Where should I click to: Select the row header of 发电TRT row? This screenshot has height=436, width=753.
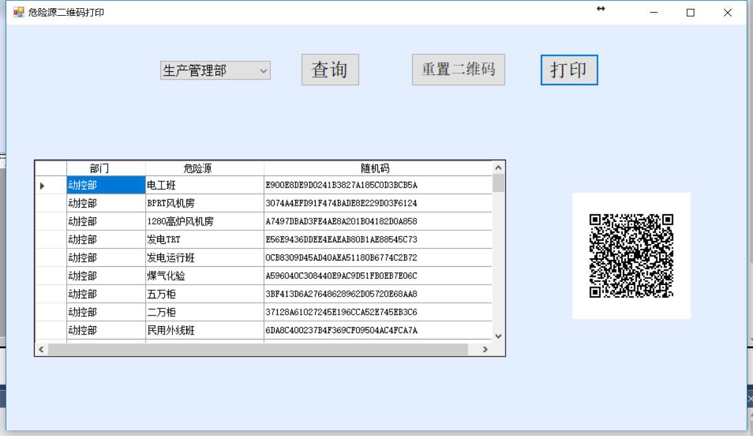pos(51,240)
